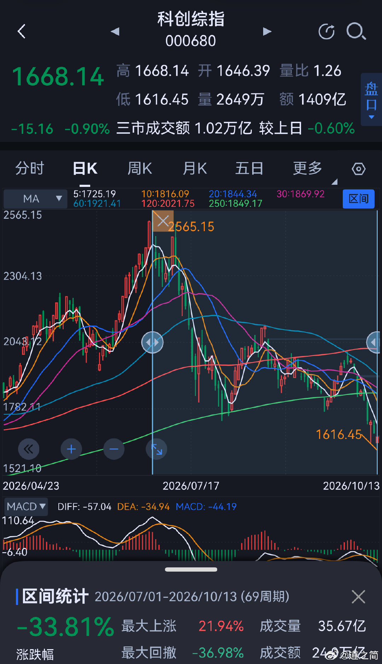The width and height of the screenshot is (382, 664).
Task: Tap the 三市成交额 1.02万亿 text
Action: coord(184,128)
